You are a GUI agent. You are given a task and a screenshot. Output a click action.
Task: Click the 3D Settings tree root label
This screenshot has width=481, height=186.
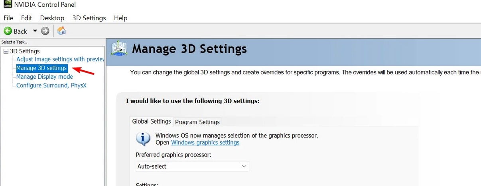25,51
